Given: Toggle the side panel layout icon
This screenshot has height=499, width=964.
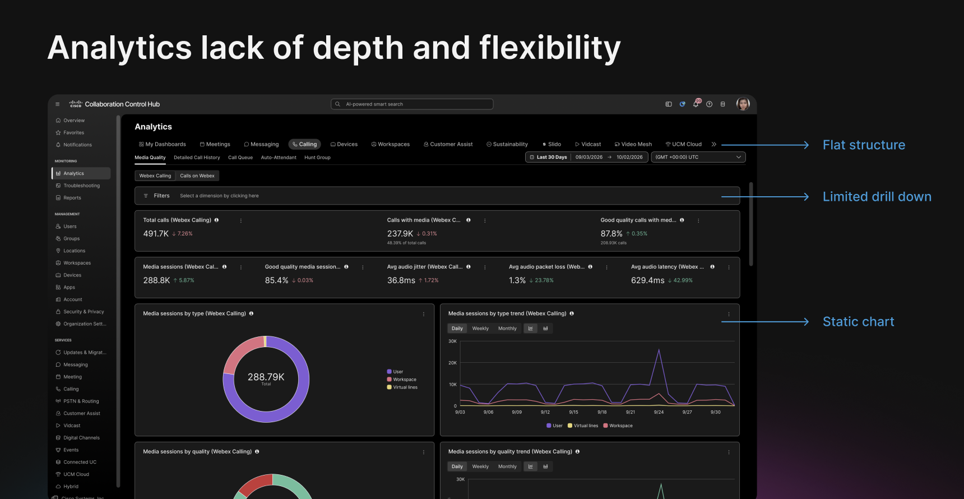Looking at the screenshot, I should pos(669,104).
